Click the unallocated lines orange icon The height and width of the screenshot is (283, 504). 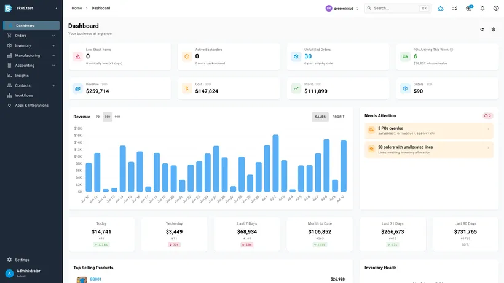371,149
